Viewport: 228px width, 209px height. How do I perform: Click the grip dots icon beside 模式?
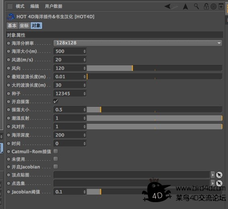coord(10,6)
